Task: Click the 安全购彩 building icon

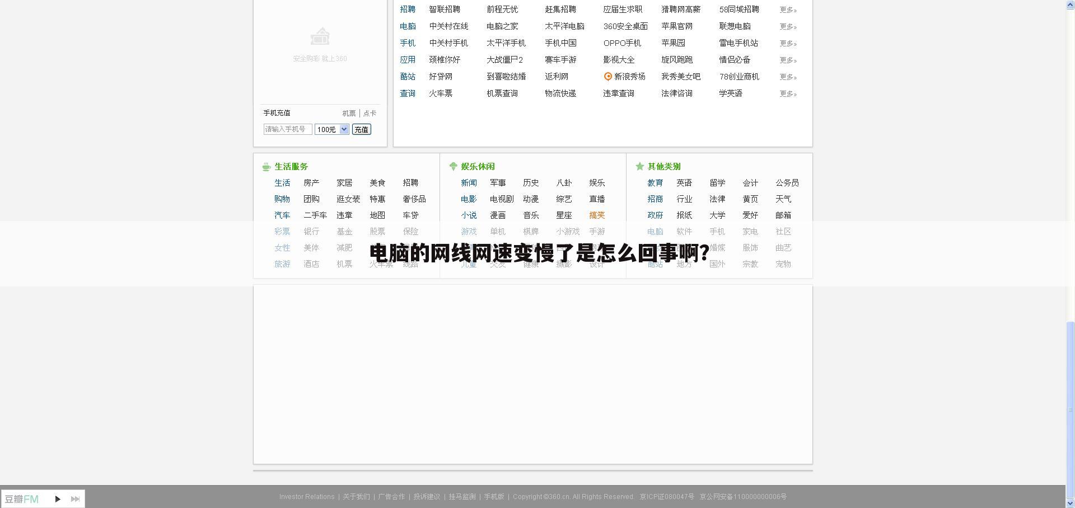Action: (320, 36)
